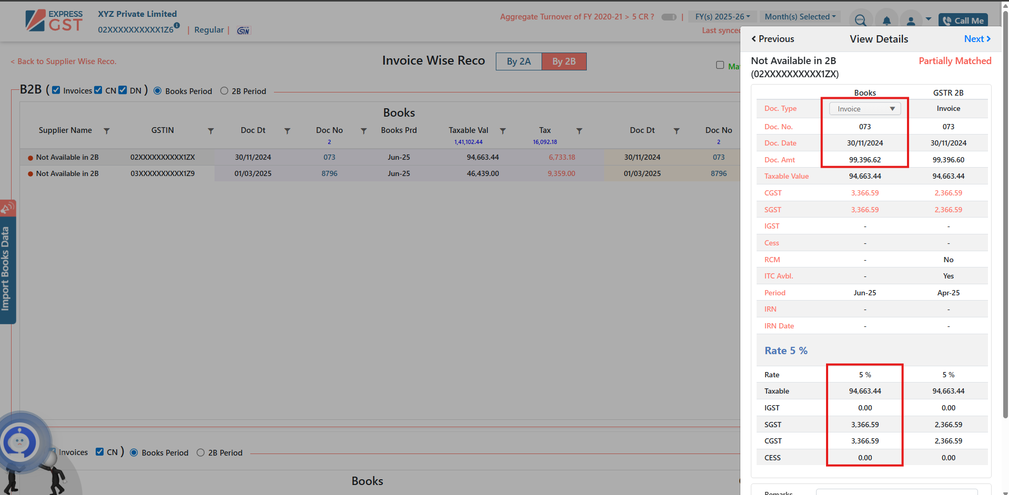Toggle the lower section CN checkbox
This screenshot has width=1009, height=495.
click(100, 452)
